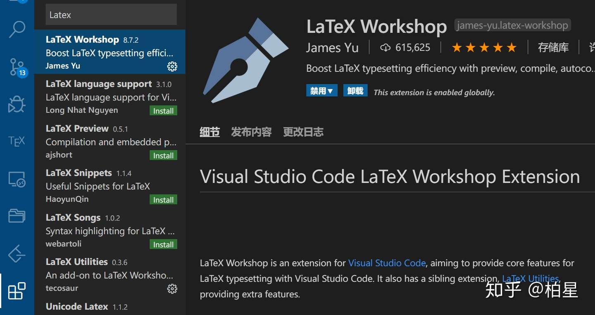Install the LaTeX language support extension

pos(163,110)
